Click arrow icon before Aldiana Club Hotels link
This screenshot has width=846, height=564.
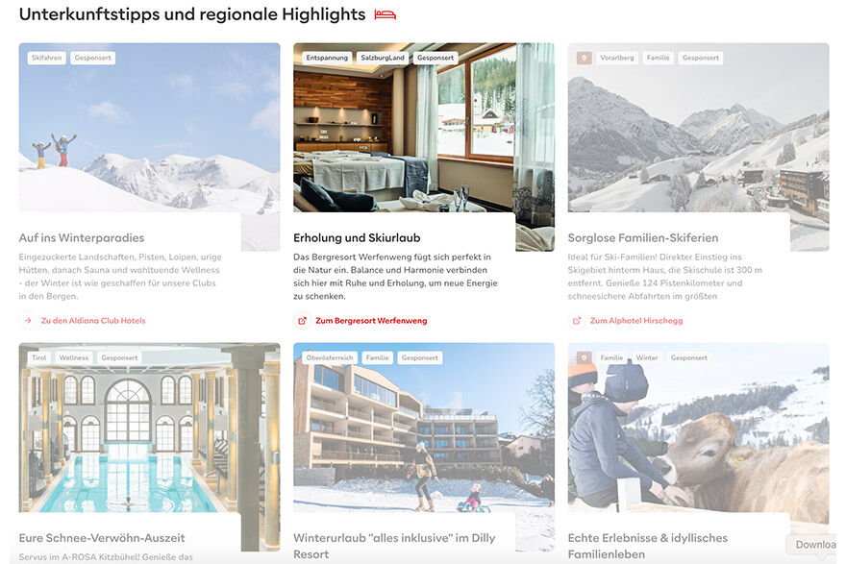point(28,320)
